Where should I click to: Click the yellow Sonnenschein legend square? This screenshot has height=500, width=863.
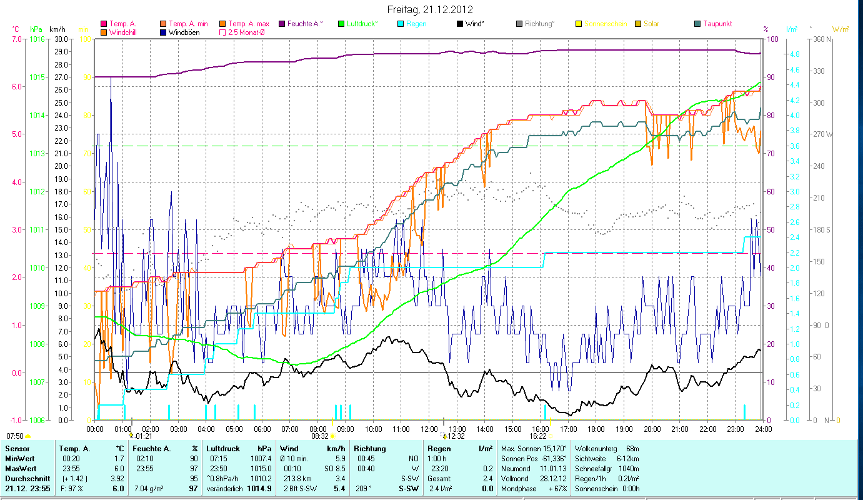click(x=579, y=24)
